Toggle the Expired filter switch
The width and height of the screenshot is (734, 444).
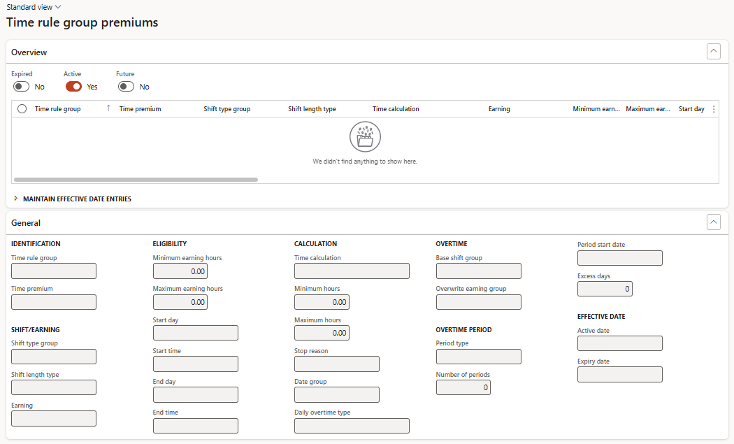pos(21,87)
